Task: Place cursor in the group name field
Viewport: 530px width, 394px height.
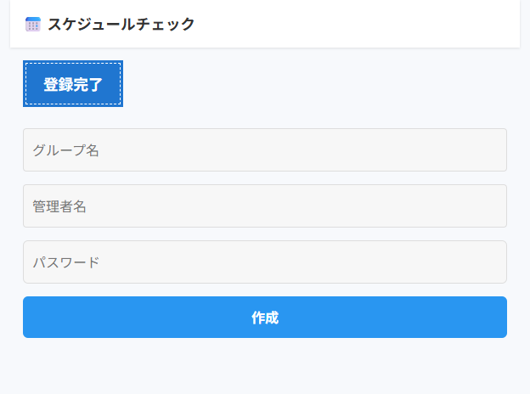Action: tap(264, 150)
